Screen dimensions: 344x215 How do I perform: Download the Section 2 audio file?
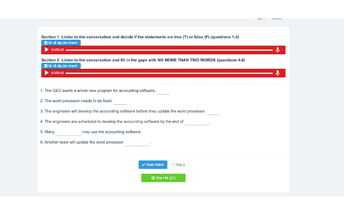pyautogui.click(x=61, y=66)
